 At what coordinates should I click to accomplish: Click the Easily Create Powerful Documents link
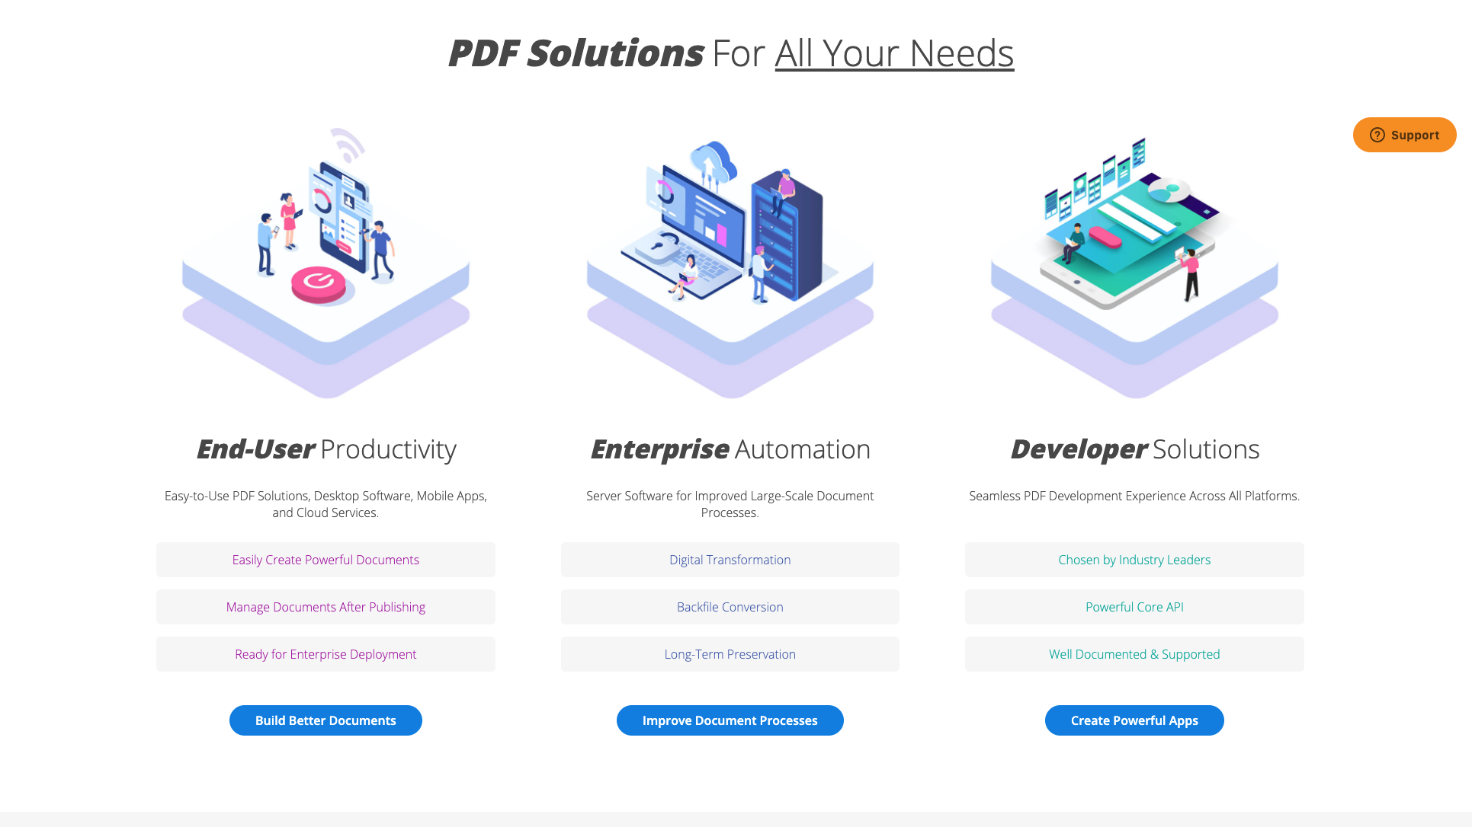click(x=326, y=560)
